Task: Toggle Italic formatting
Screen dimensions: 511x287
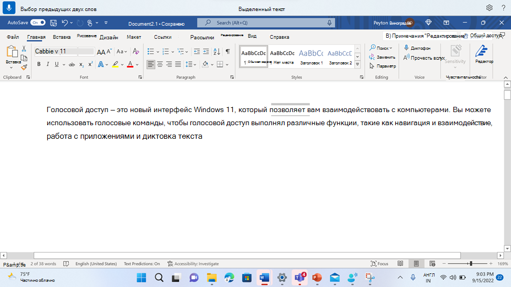Action: (x=48, y=64)
